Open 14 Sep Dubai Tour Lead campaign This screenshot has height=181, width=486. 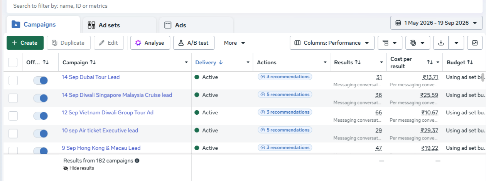point(91,77)
